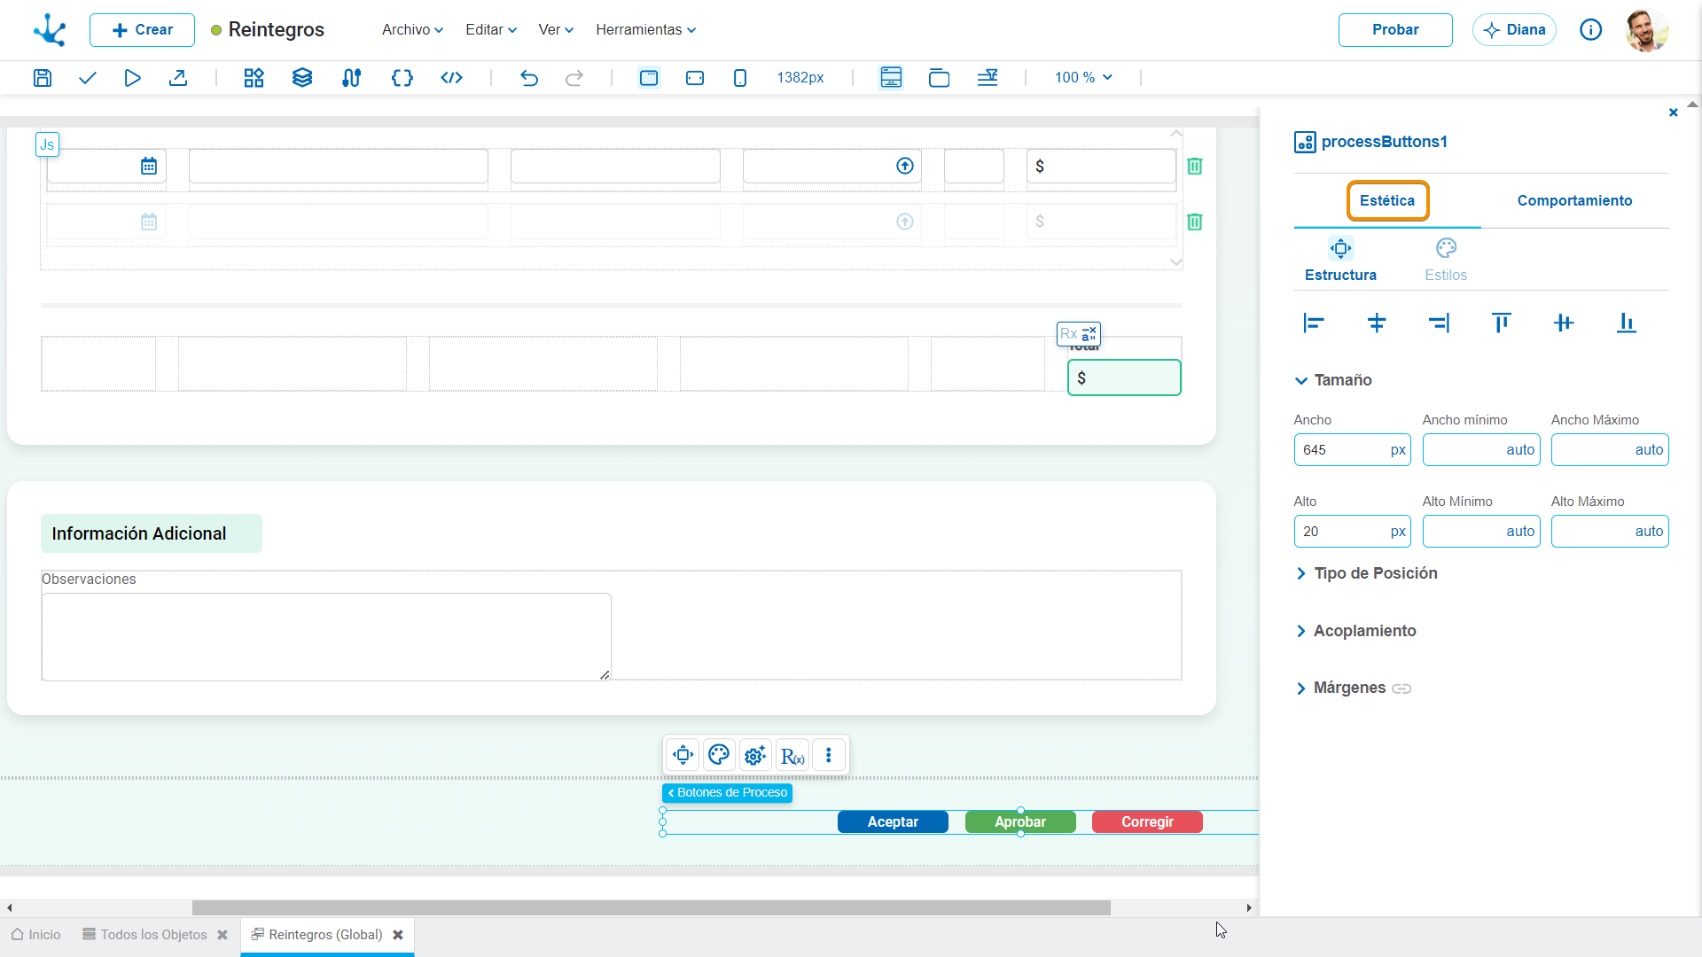Click the checkmark validate icon
The width and height of the screenshot is (1702, 957).
(x=87, y=78)
